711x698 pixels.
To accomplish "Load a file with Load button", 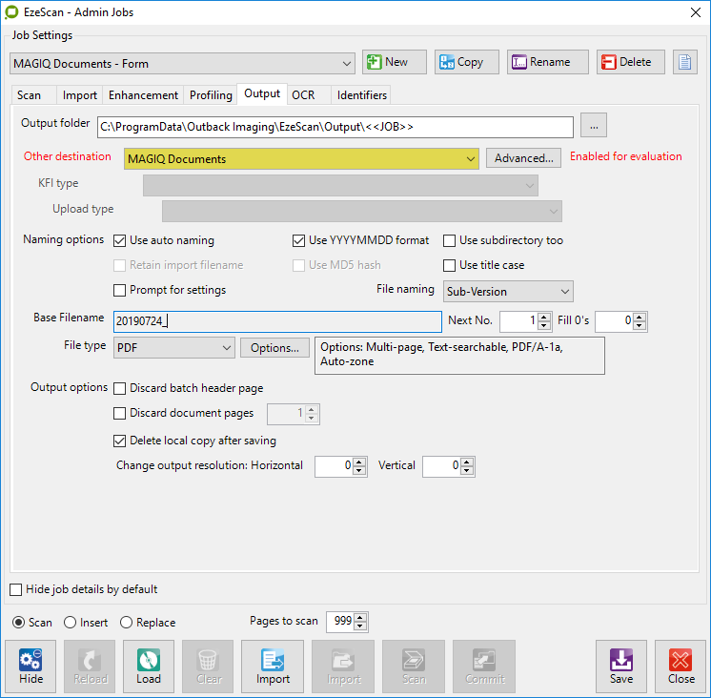I will coord(149,666).
